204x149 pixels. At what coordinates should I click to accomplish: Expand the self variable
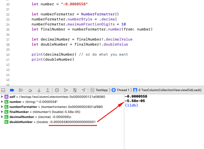coord(2,97)
